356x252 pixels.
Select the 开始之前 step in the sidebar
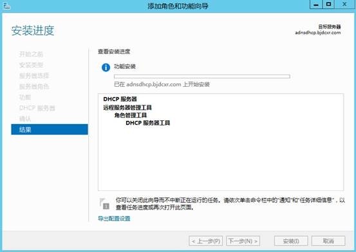pyautogui.click(x=31, y=54)
